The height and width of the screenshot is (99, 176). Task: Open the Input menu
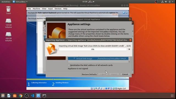click(50, 9)
